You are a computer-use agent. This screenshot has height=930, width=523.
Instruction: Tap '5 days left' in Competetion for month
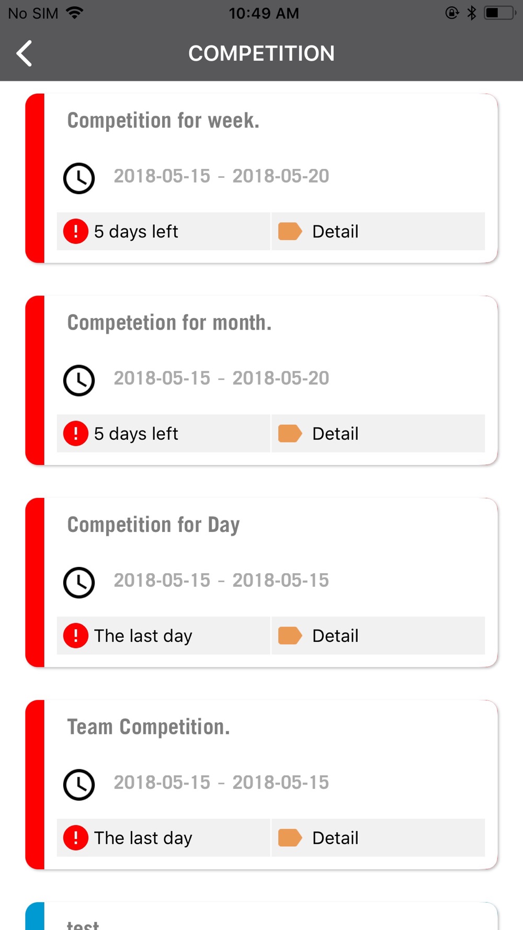[x=136, y=434]
